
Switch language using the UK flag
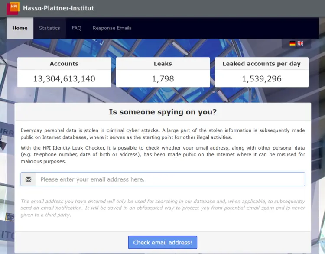[300, 43]
